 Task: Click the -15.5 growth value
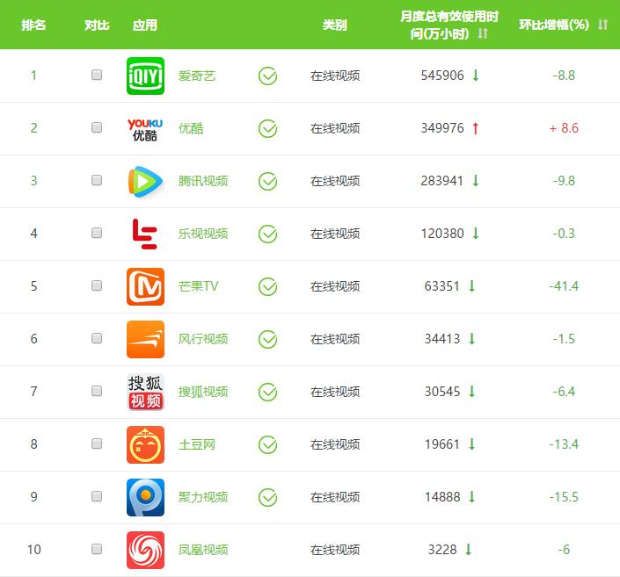564,497
